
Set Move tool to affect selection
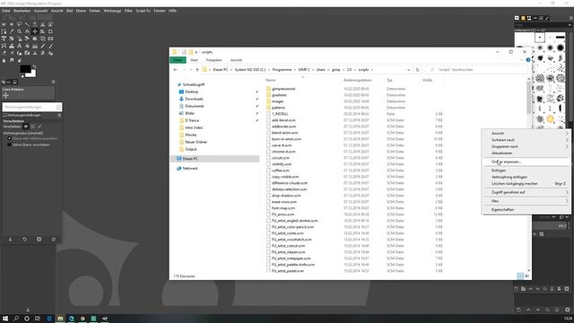pyautogui.click(x=32, y=127)
